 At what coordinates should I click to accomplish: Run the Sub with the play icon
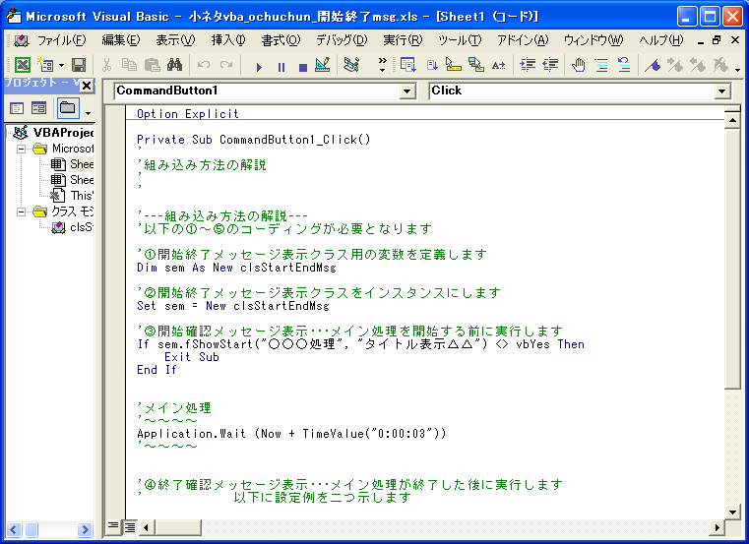click(x=259, y=66)
